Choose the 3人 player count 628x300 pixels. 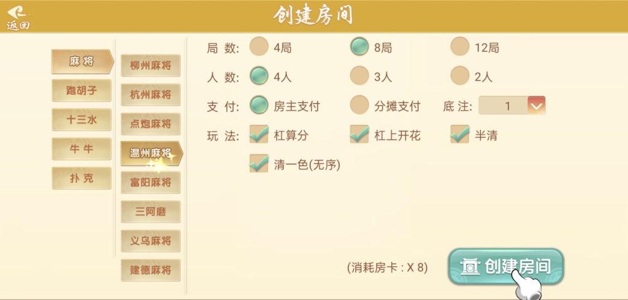359,76
